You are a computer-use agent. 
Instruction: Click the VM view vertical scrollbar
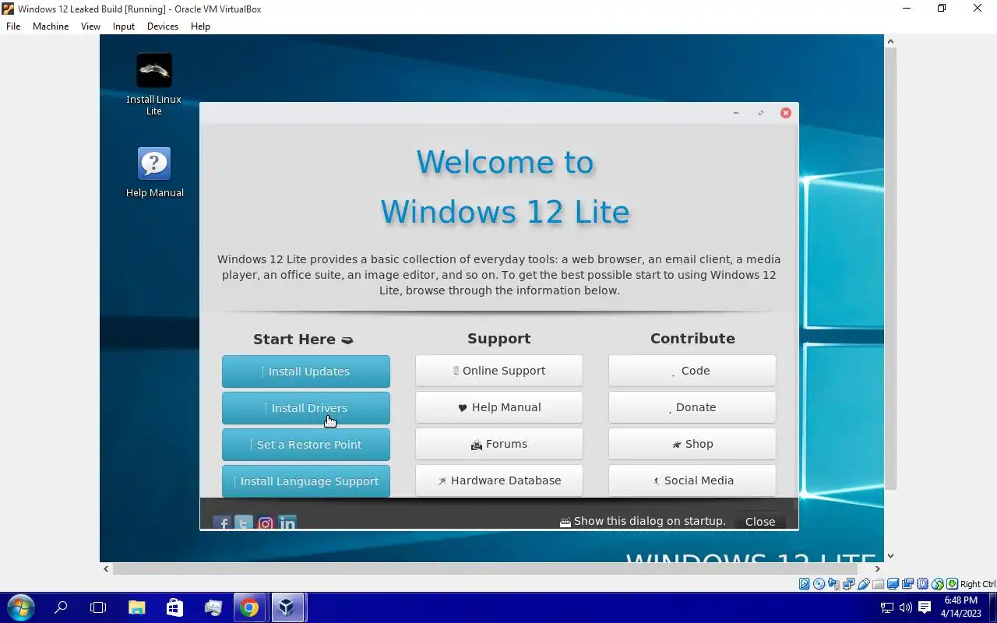[x=890, y=269]
